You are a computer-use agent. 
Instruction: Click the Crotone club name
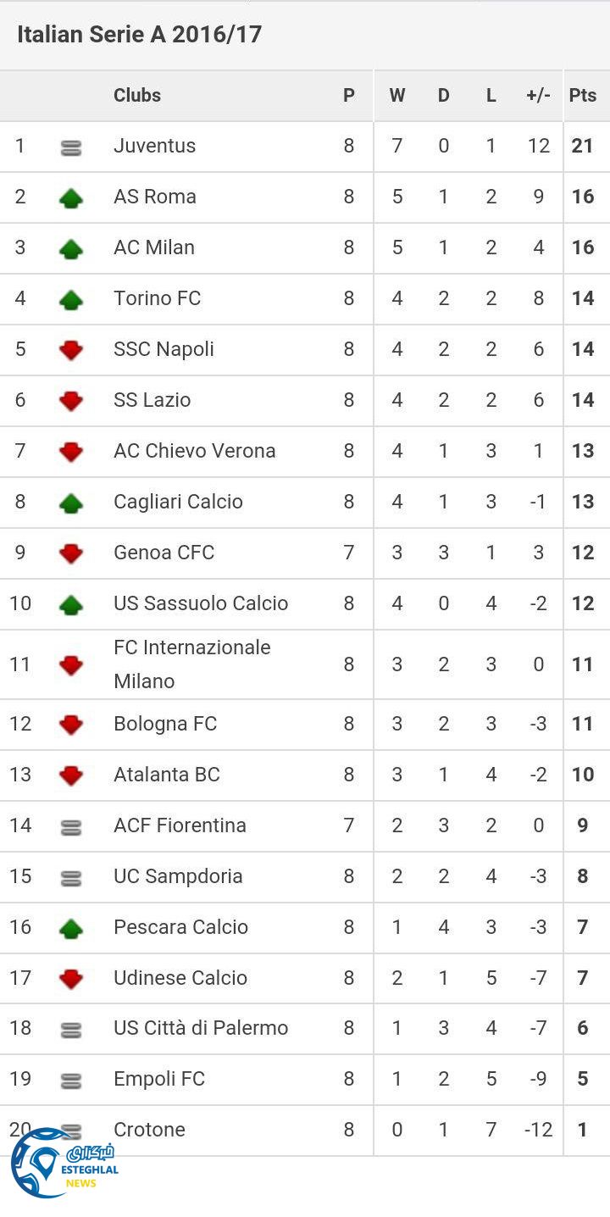(149, 1129)
